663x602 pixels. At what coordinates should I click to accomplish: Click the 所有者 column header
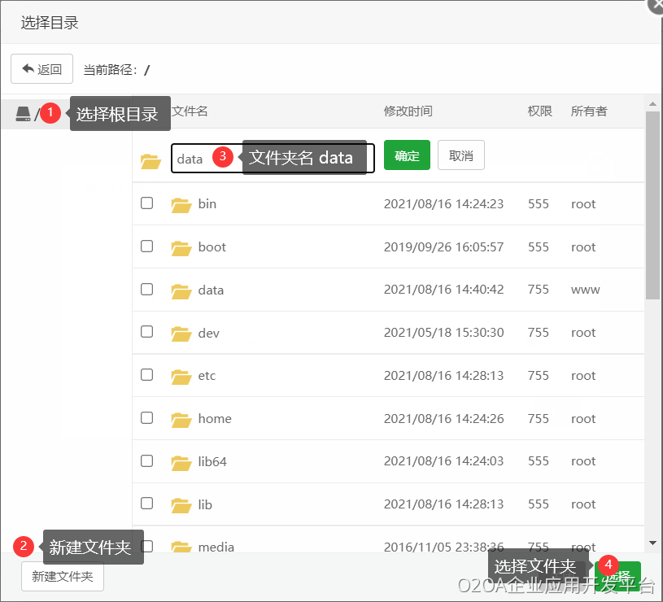[589, 111]
